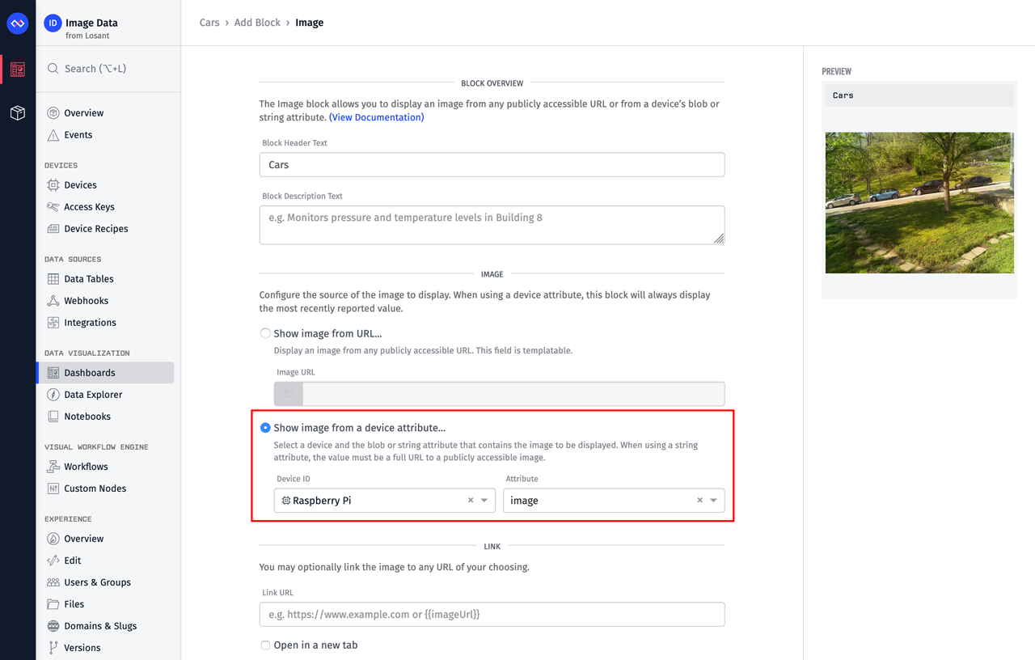Expand the Attribute dropdown arrow
1035x660 pixels.
[713, 501]
